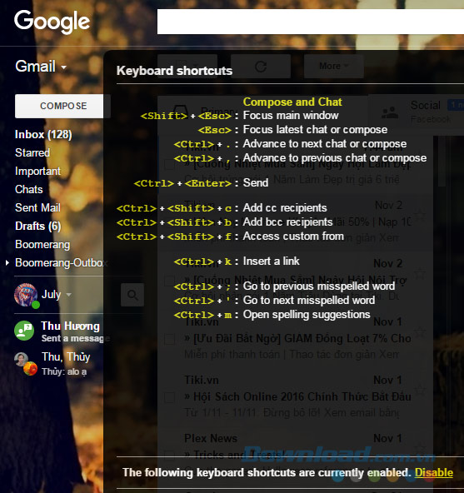This screenshot has width=464, height=493.
Task: Open Sent Mail folder
Action: (37, 207)
